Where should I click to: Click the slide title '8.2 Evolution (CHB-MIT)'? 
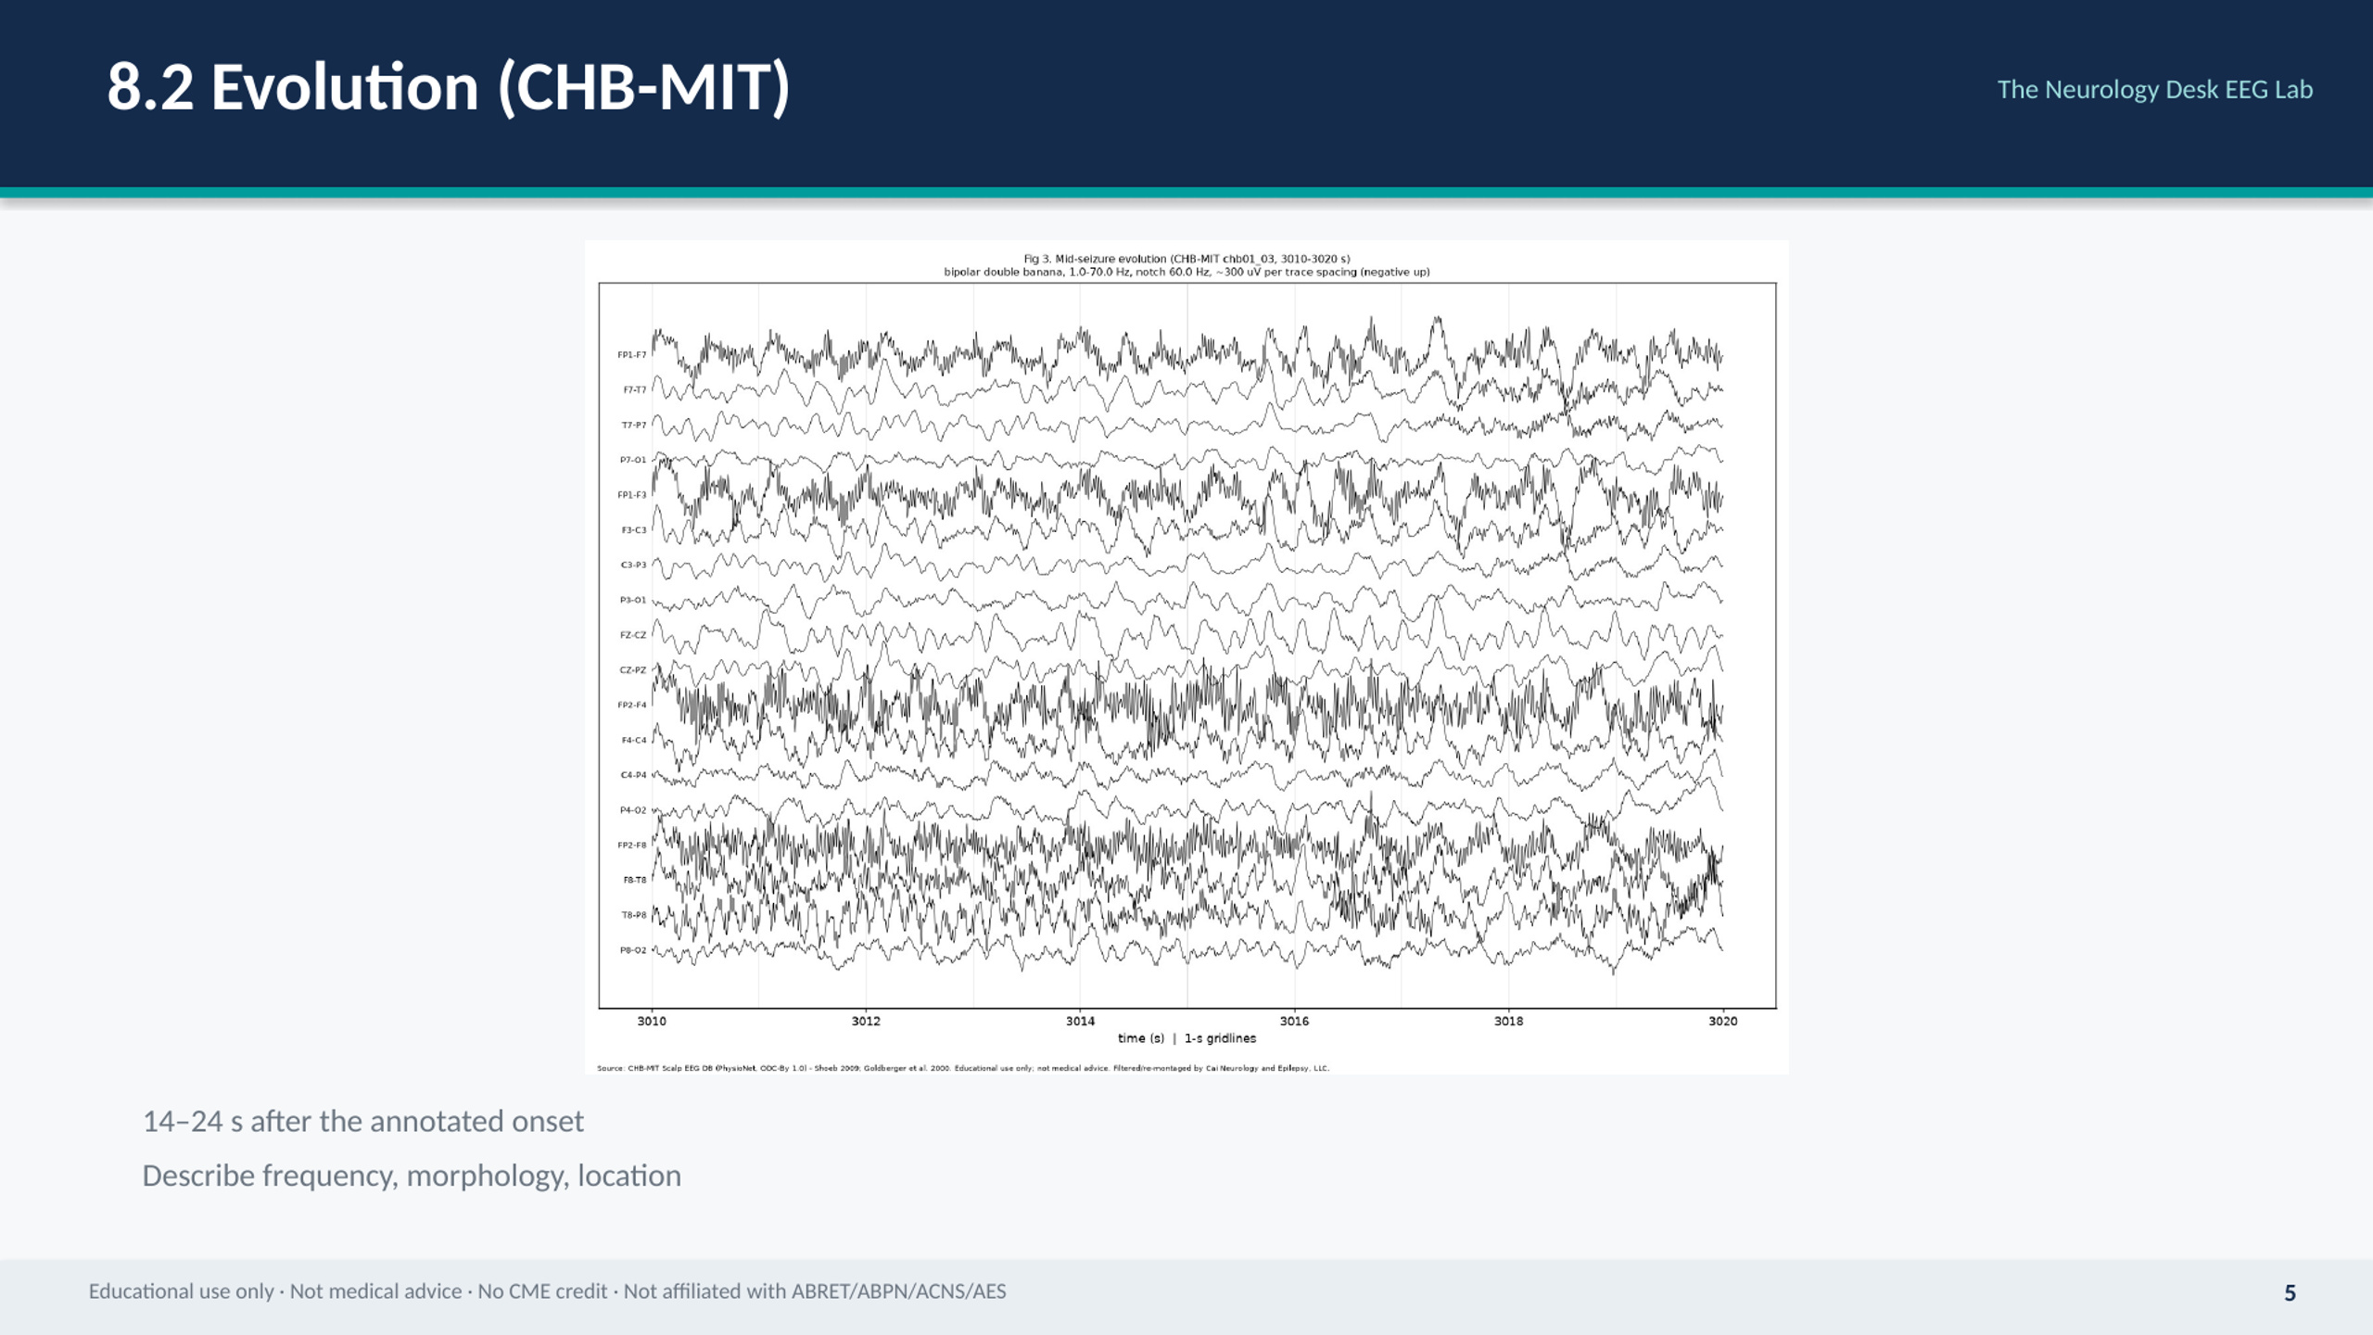point(449,87)
